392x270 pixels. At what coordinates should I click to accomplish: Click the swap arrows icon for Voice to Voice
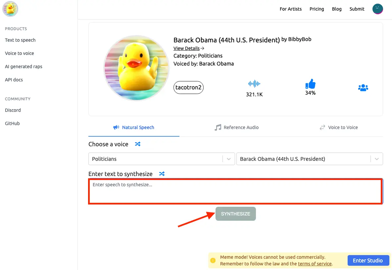(322, 127)
